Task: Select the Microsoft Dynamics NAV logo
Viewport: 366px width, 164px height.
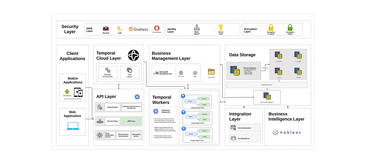Action: [163, 72]
